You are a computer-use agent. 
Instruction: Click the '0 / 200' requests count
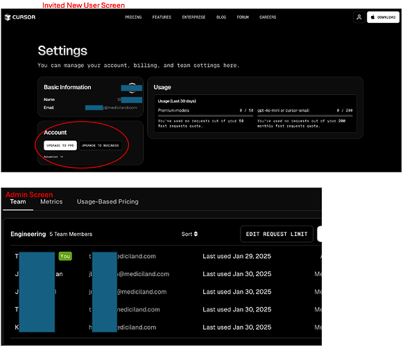coord(345,110)
